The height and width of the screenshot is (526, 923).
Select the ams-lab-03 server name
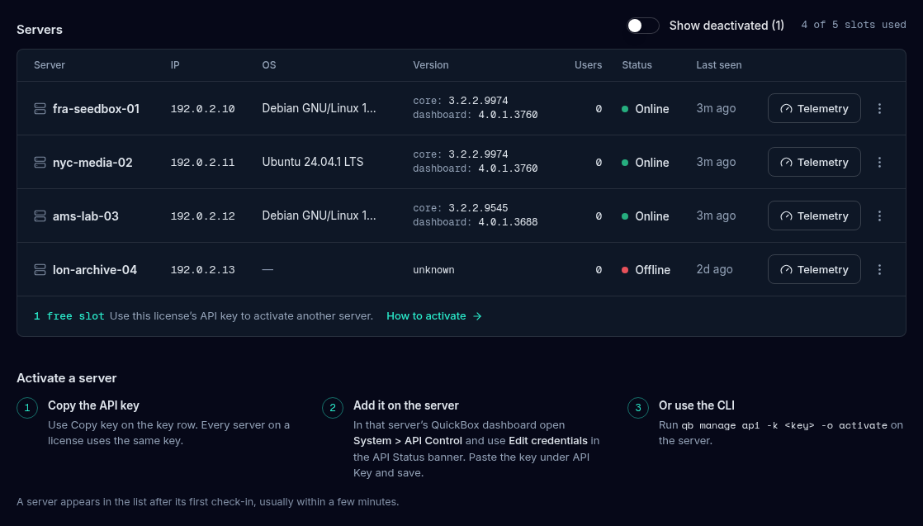(85, 216)
